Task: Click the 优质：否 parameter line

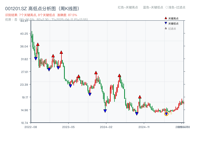Action: [x=9, y=20]
